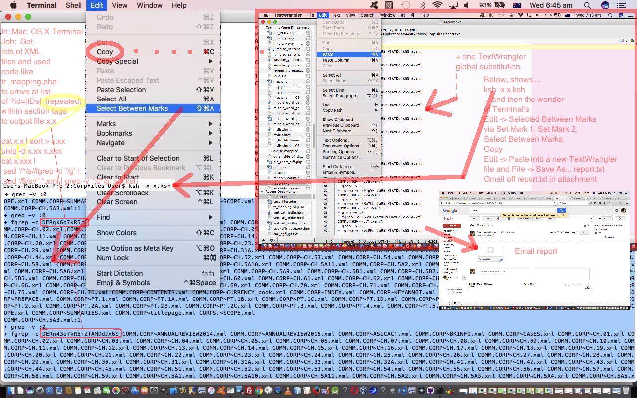The height and width of the screenshot is (398, 637).
Task: Open Visual Studio Code icon in Dock
Action: point(402,391)
